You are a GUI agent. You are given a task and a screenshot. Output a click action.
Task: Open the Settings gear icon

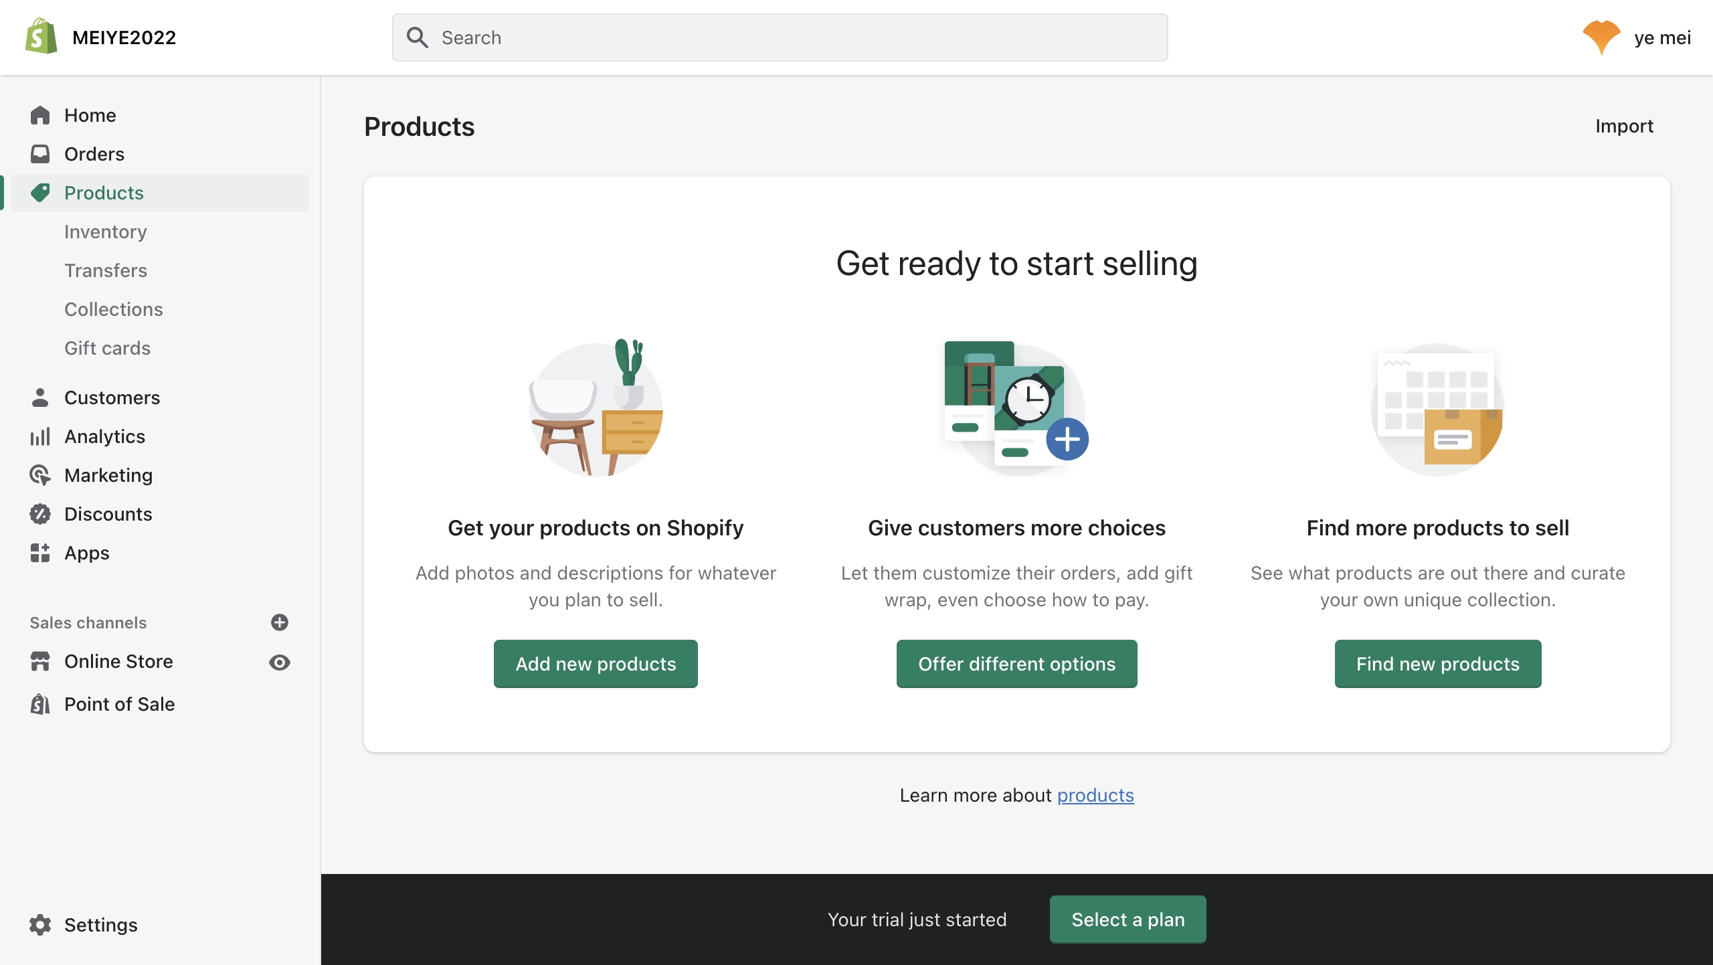[x=40, y=925]
